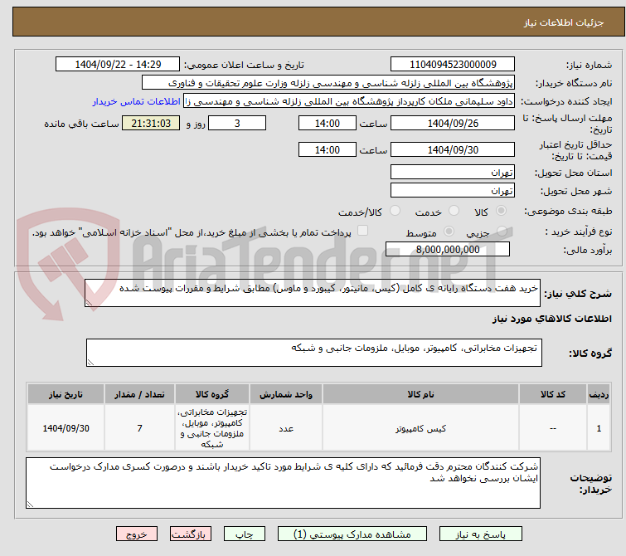The width and height of the screenshot is (626, 556).
Task: Click the ساعت باقی مانده label
Action: tap(81, 124)
